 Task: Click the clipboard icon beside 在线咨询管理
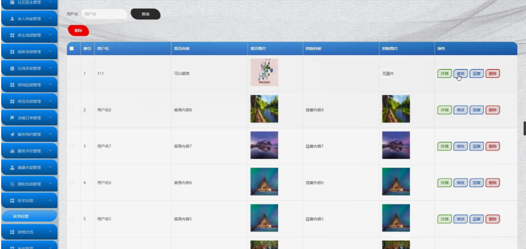coord(12,69)
